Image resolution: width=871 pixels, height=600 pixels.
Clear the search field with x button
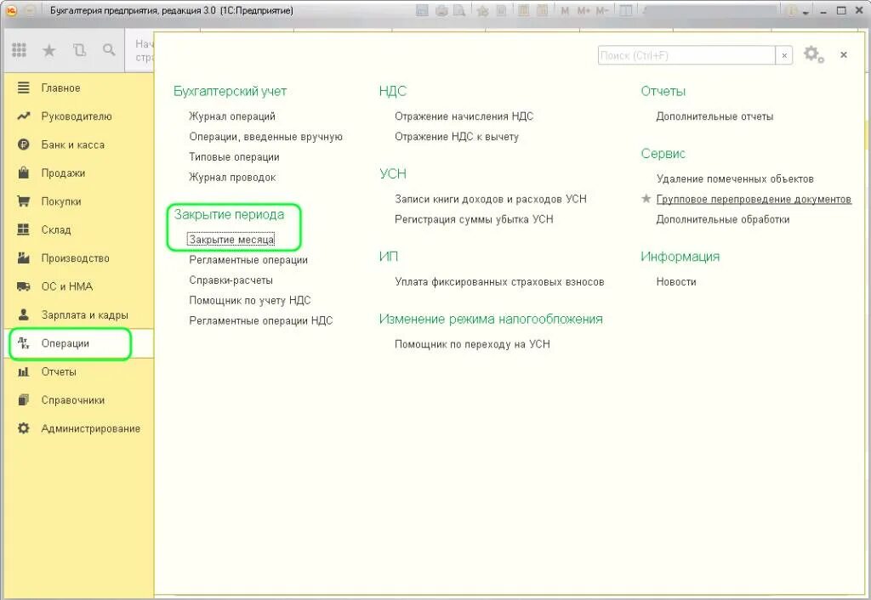[x=784, y=55]
